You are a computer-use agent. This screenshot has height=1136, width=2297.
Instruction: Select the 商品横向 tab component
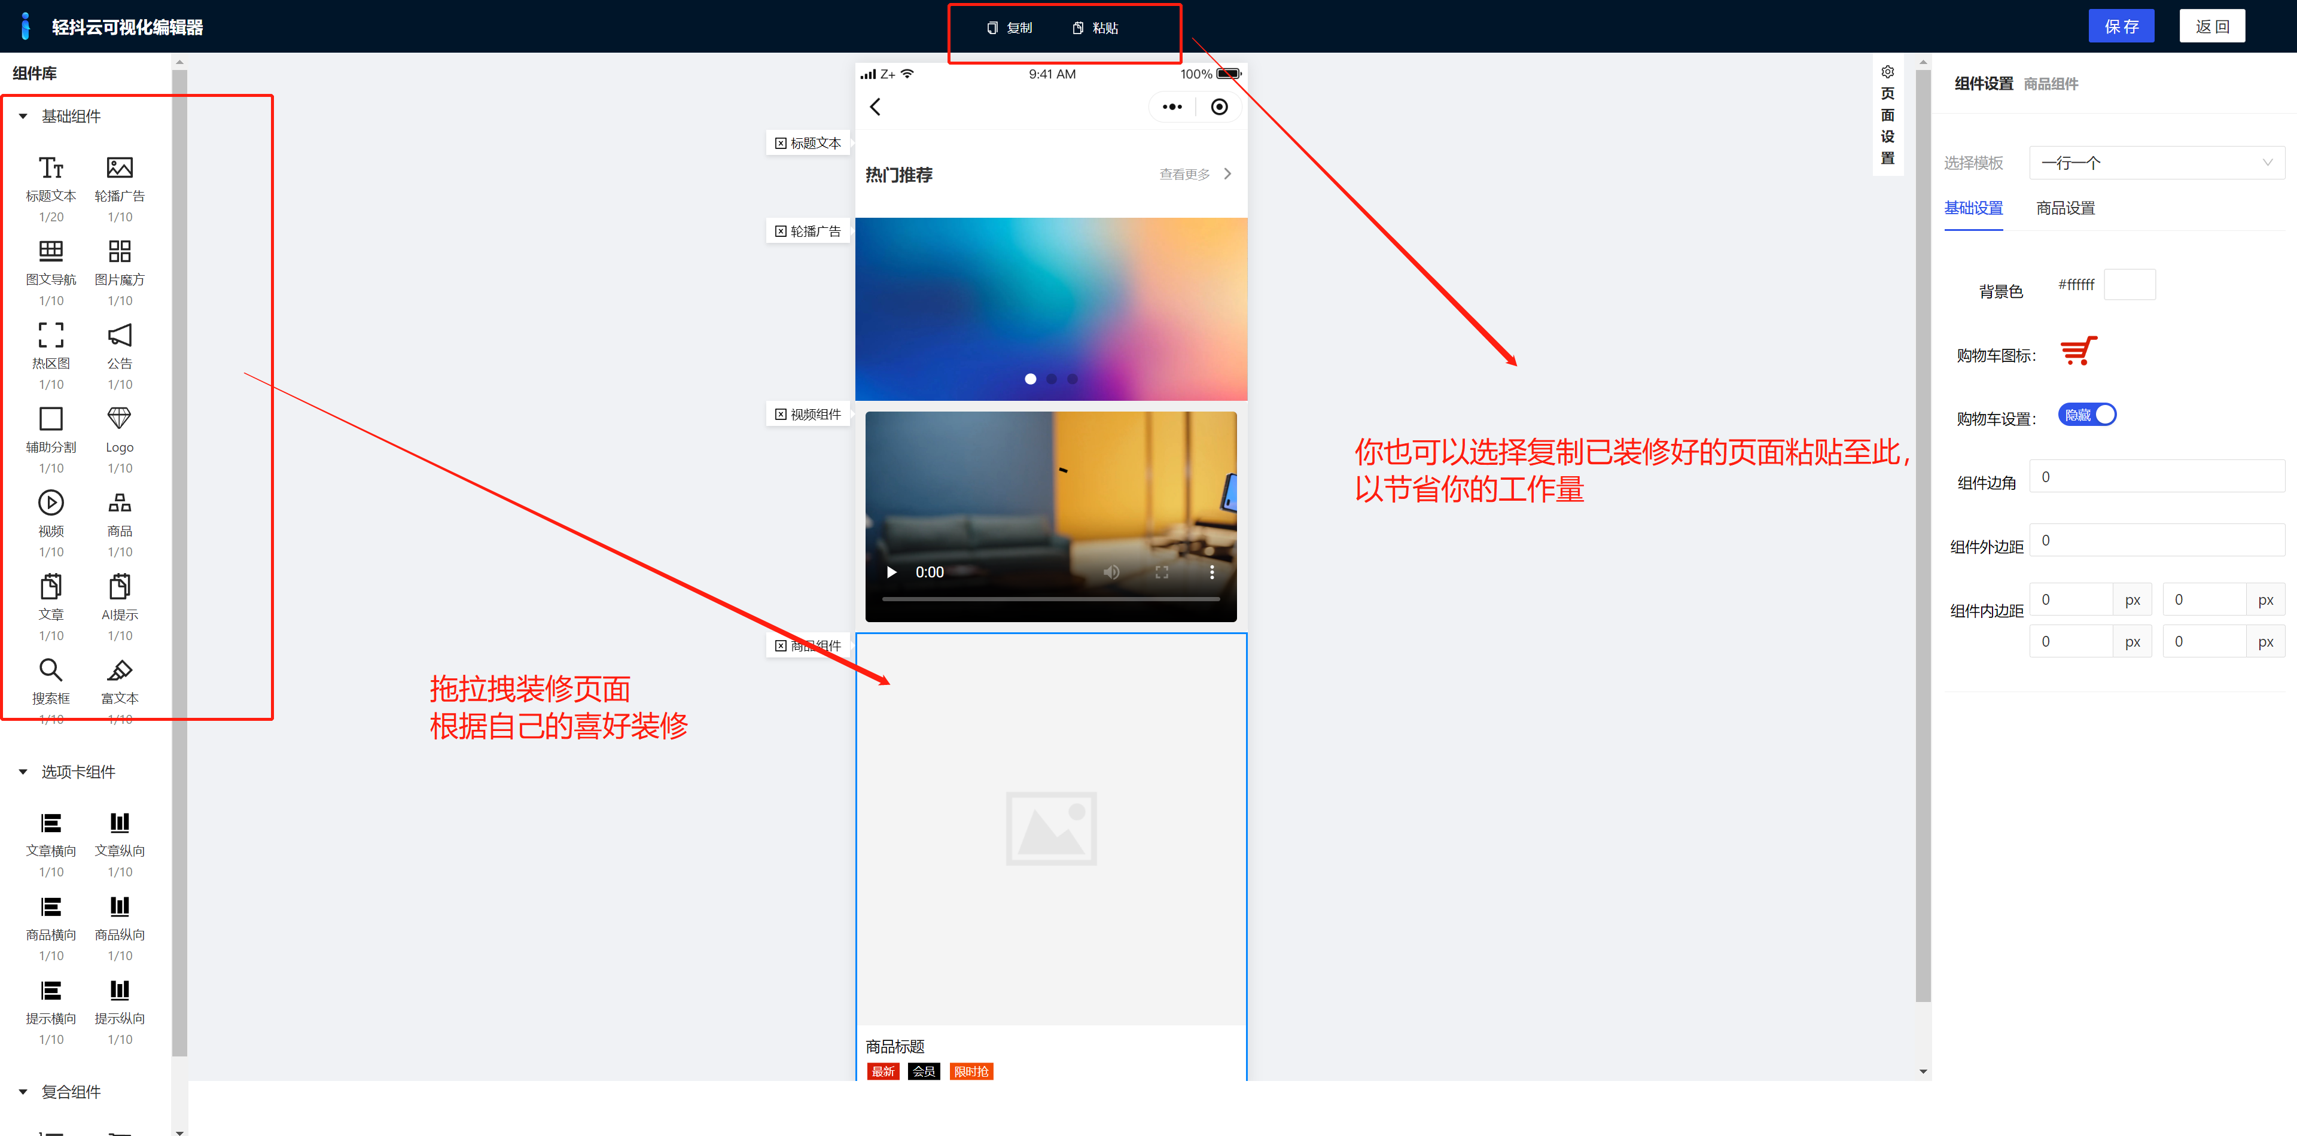coord(51,927)
